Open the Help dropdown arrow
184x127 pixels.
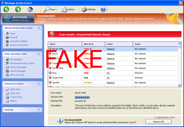coord(107,10)
